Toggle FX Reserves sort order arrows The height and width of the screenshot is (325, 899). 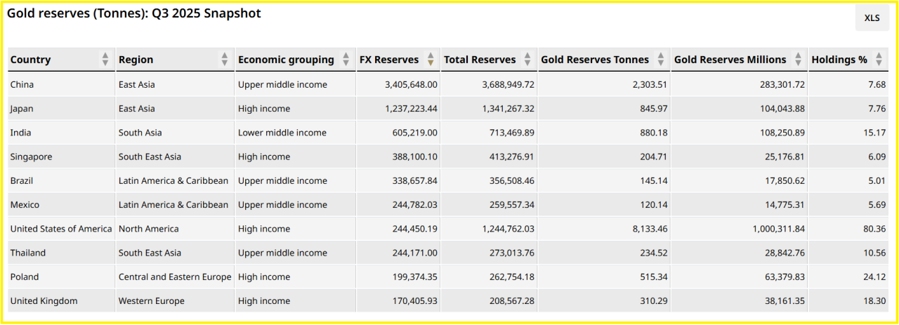click(x=431, y=60)
